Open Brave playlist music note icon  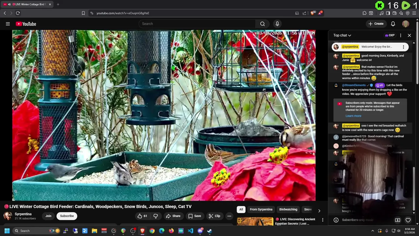[381, 13]
